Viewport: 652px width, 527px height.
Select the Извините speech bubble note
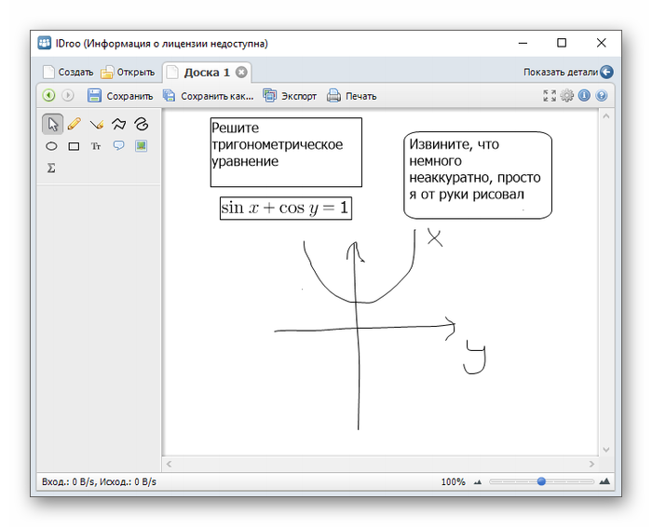click(x=478, y=175)
